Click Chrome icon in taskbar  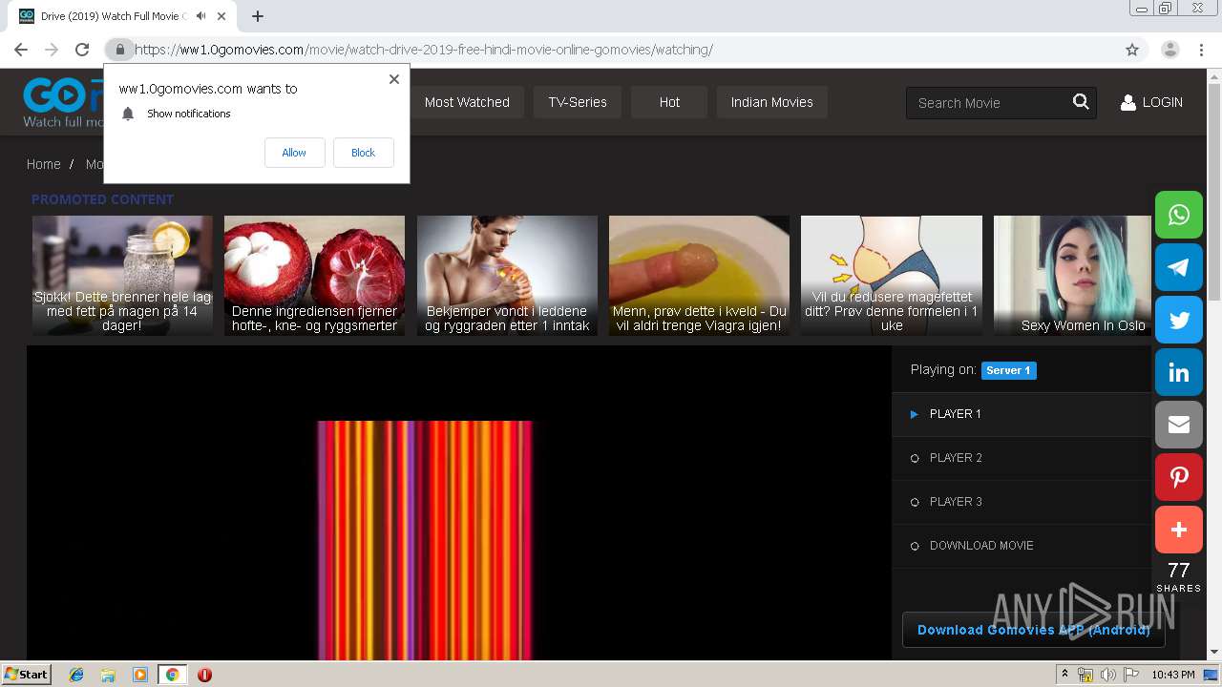tap(172, 675)
